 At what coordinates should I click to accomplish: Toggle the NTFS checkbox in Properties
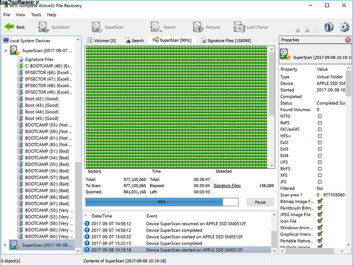click(x=320, y=116)
